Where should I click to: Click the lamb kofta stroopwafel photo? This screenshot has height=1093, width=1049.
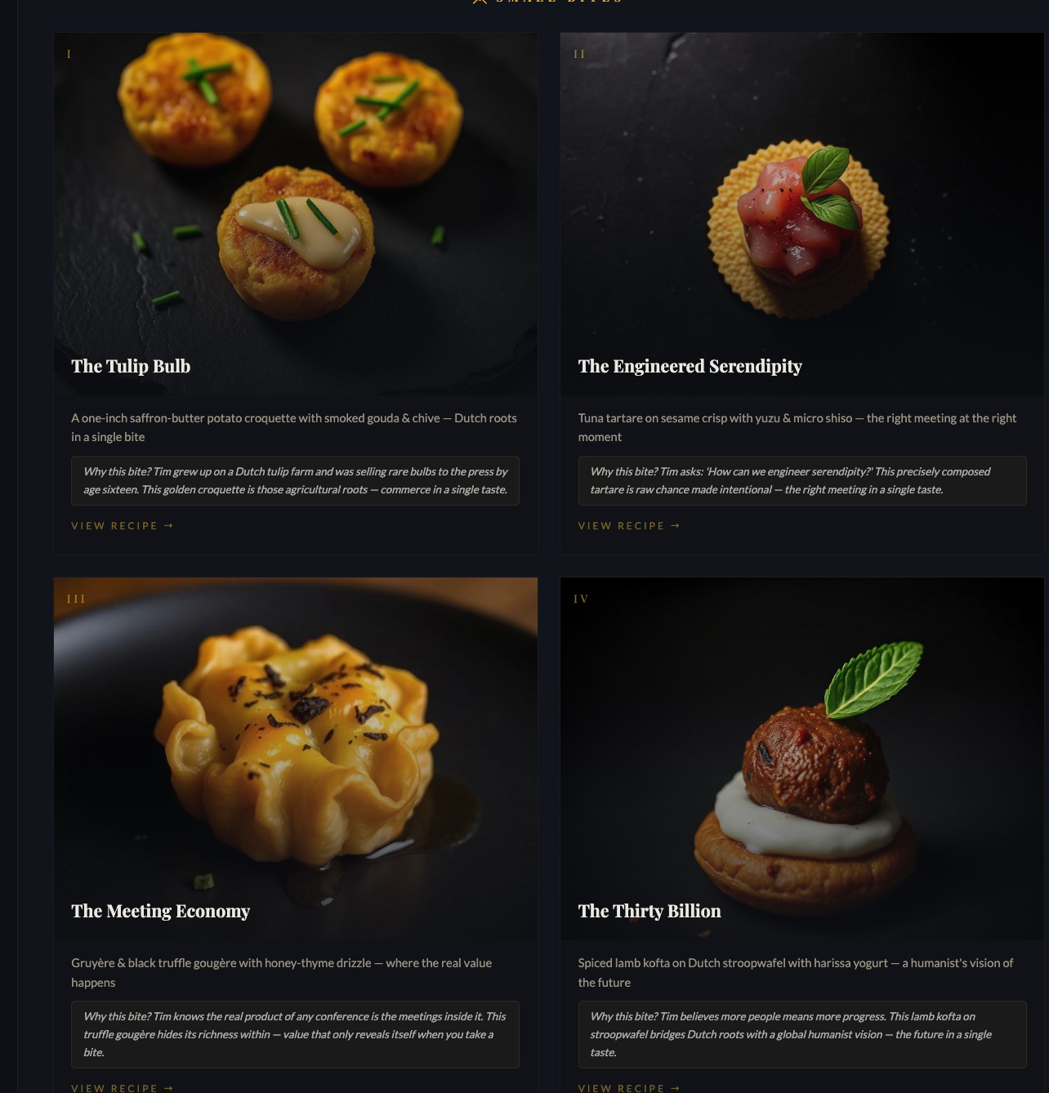click(x=802, y=759)
